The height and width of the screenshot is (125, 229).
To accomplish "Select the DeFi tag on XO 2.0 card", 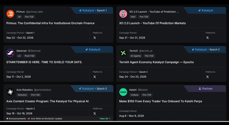I will [133, 17].
